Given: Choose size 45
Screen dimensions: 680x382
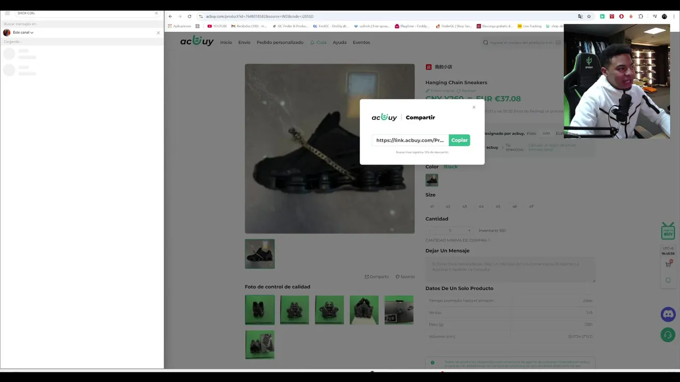Looking at the screenshot, I should (x=498, y=206).
